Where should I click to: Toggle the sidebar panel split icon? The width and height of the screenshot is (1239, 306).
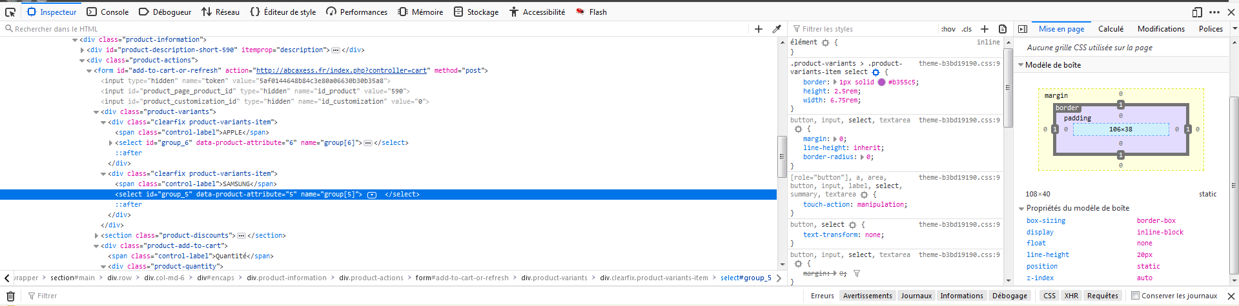(1023, 29)
